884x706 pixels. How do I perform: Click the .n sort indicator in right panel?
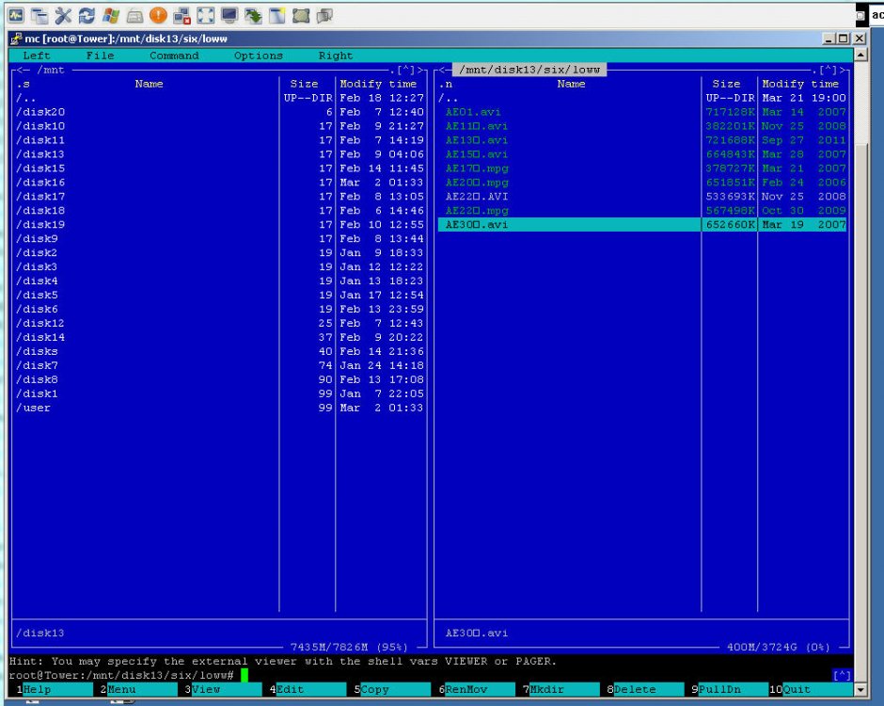coord(446,84)
